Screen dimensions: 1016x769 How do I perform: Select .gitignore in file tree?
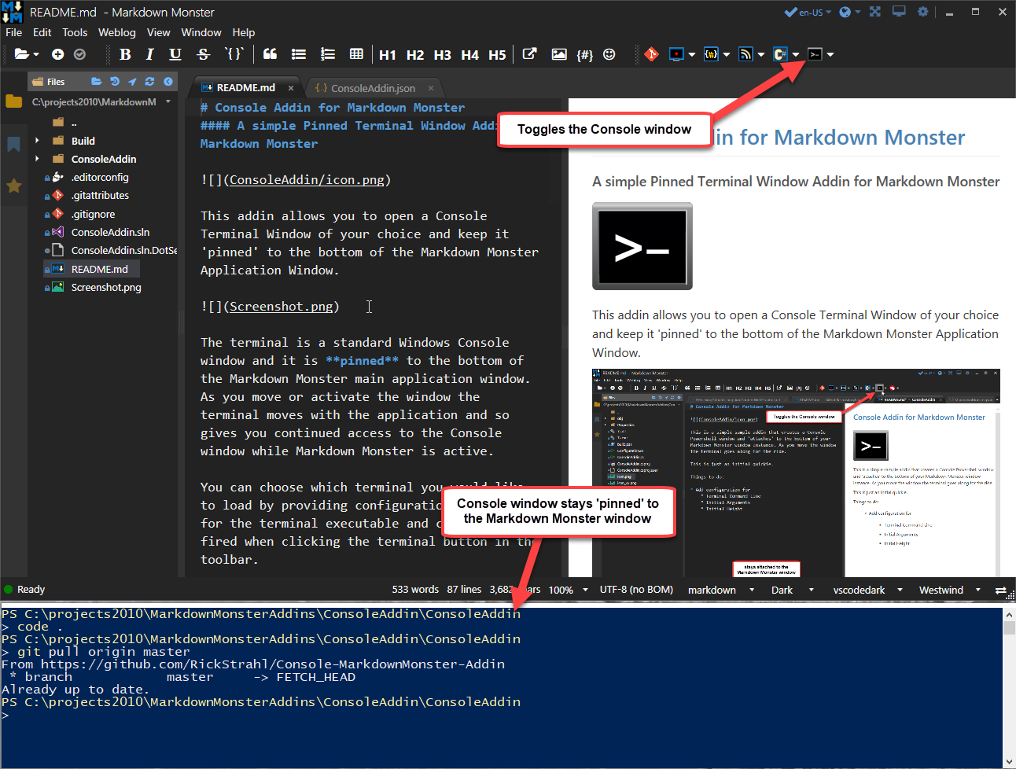click(93, 214)
